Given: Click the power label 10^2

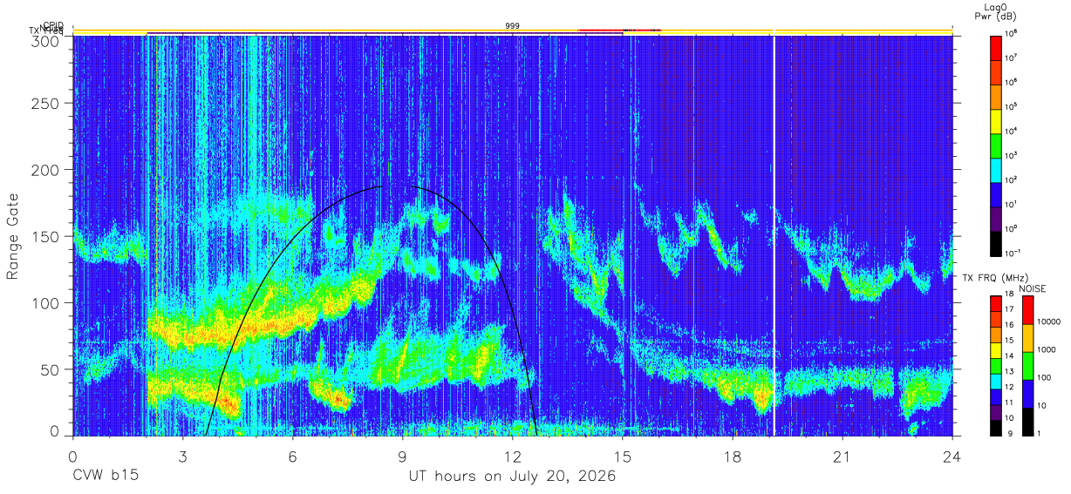Looking at the screenshot, I should coord(1012,180).
